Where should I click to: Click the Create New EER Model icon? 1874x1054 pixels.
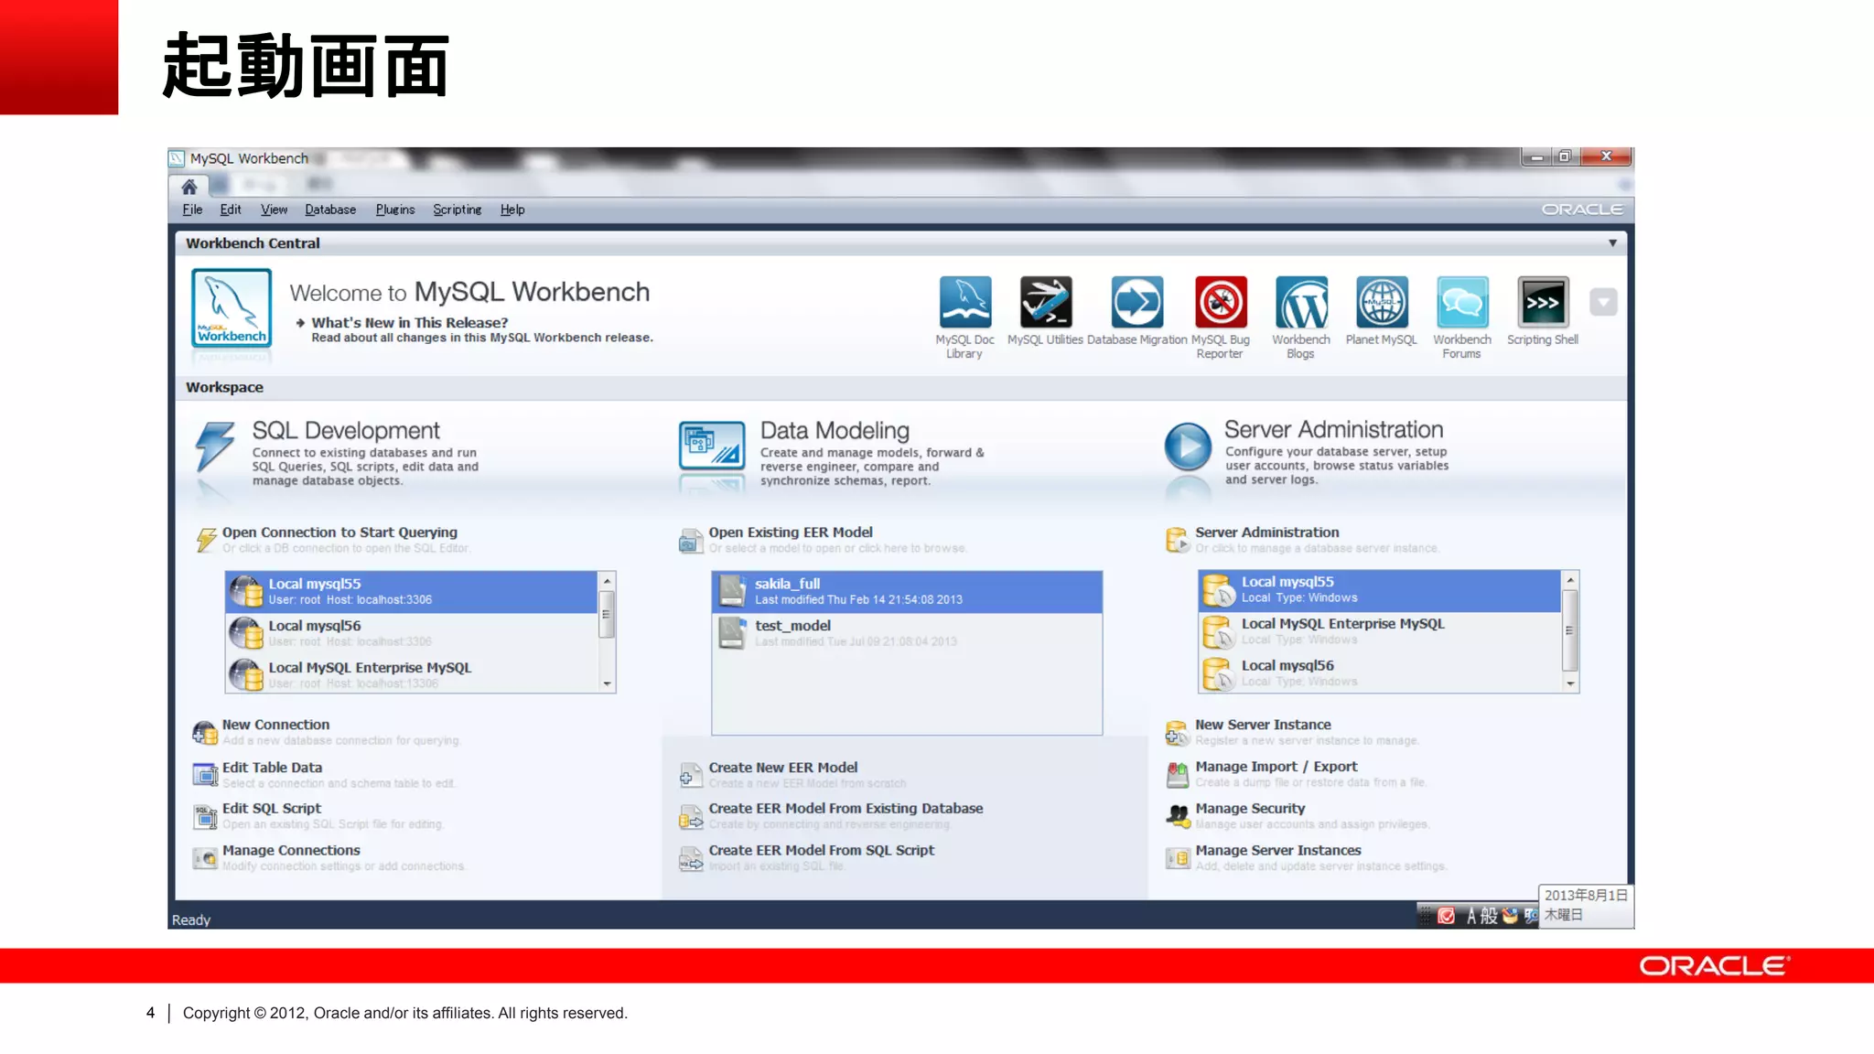(691, 775)
